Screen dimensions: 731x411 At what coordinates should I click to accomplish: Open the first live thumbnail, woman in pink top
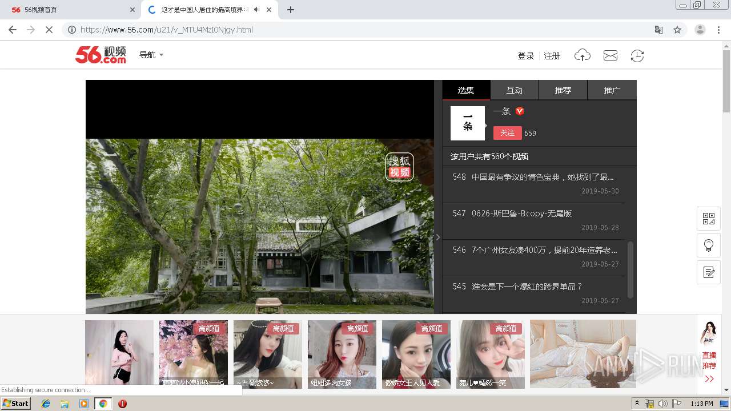tap(119, 354)
